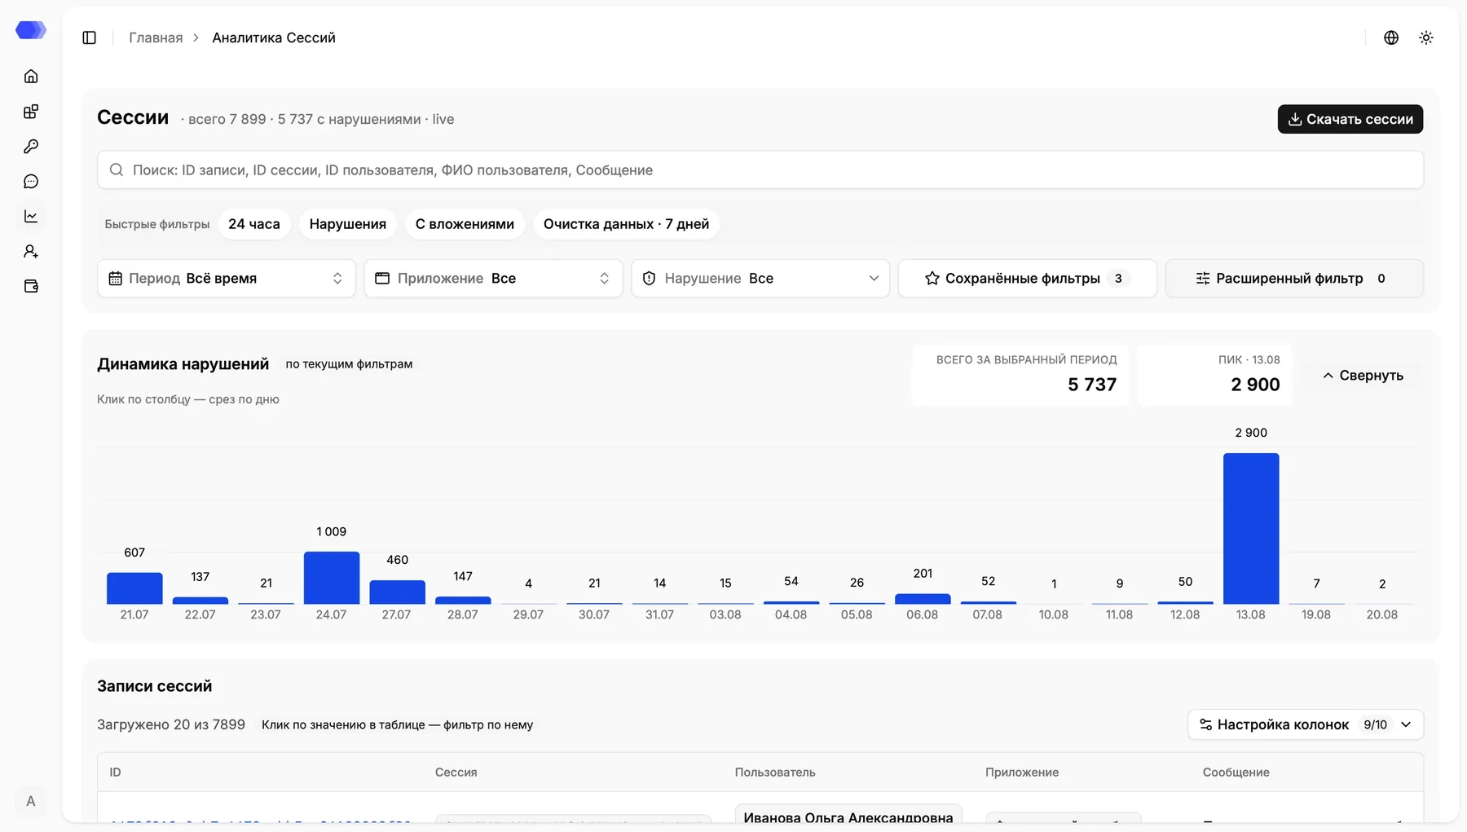The image size is (1467, 832).
Task: Click the shield icon in Нарушение filter
Action: 650,279
